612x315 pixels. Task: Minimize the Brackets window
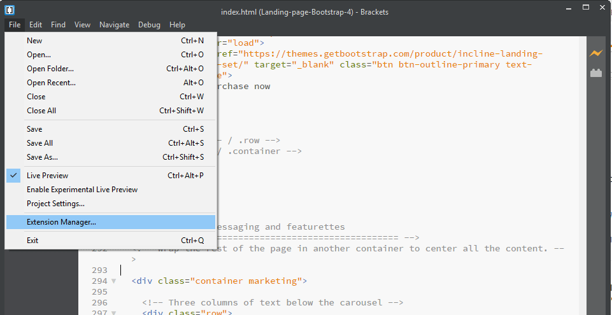pos(569,7)
